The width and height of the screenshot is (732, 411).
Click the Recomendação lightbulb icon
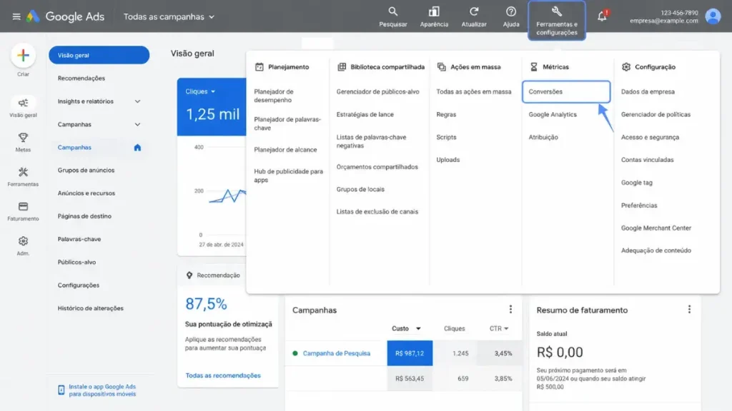(x=189, y=275)
